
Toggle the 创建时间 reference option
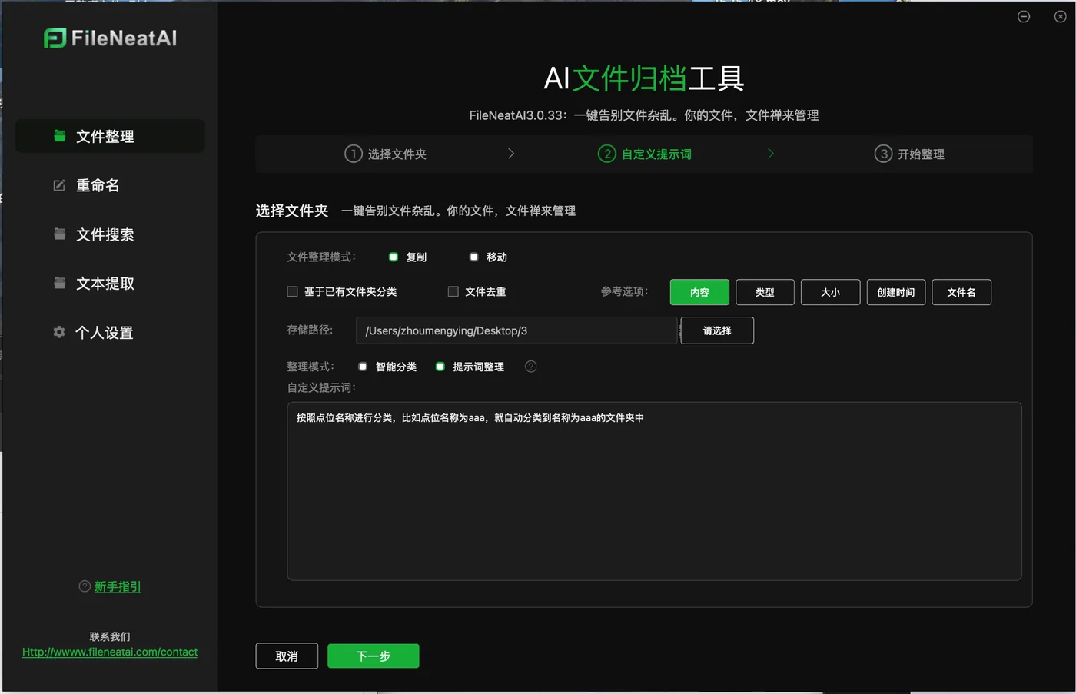point(896,292)
